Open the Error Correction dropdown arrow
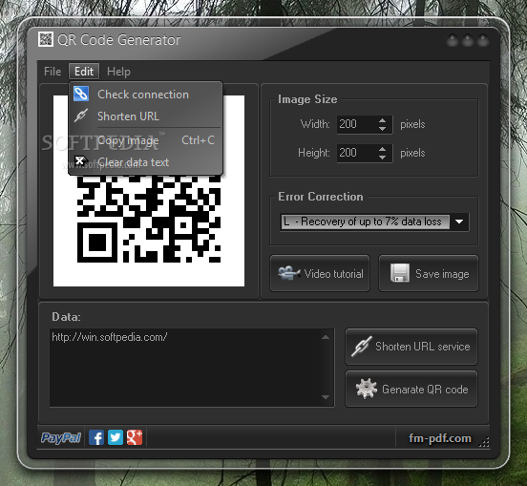 [x=459, y=222]
